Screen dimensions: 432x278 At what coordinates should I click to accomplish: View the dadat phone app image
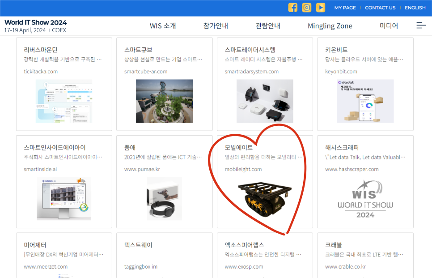pos(365,101)
